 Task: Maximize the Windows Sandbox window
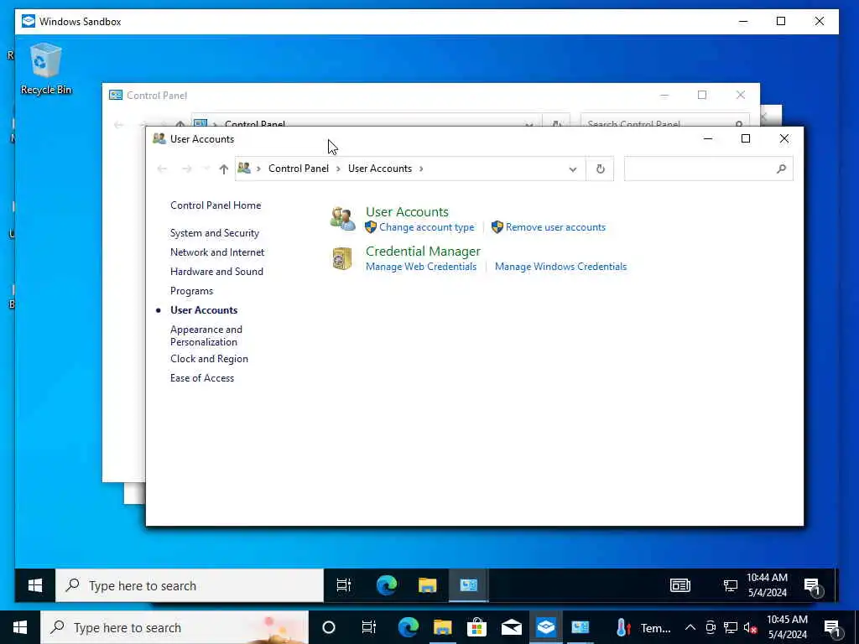[x=781, y=21]
